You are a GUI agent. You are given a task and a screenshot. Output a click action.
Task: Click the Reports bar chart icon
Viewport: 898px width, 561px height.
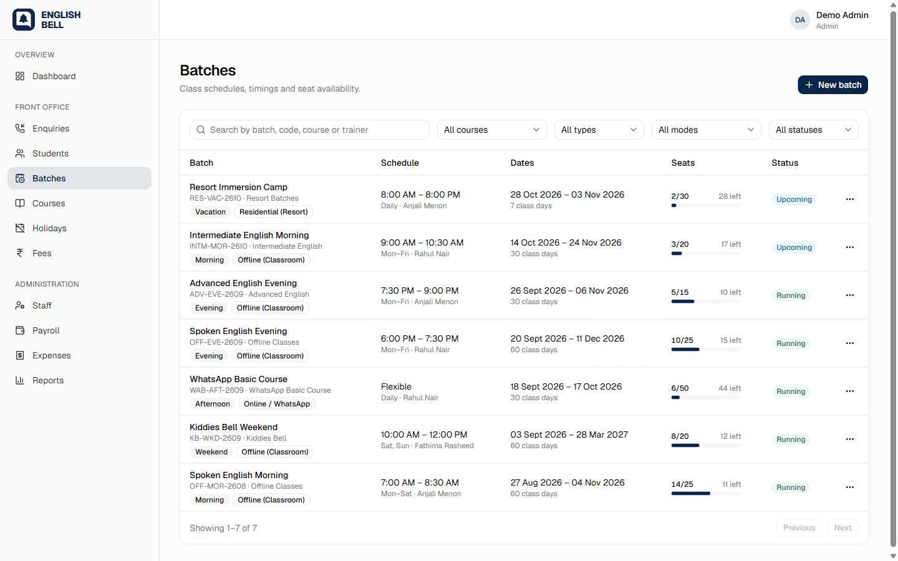(x=20, y=380)
